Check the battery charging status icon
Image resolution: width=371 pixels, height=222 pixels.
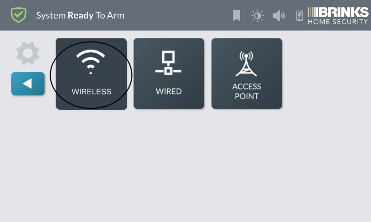300,15
